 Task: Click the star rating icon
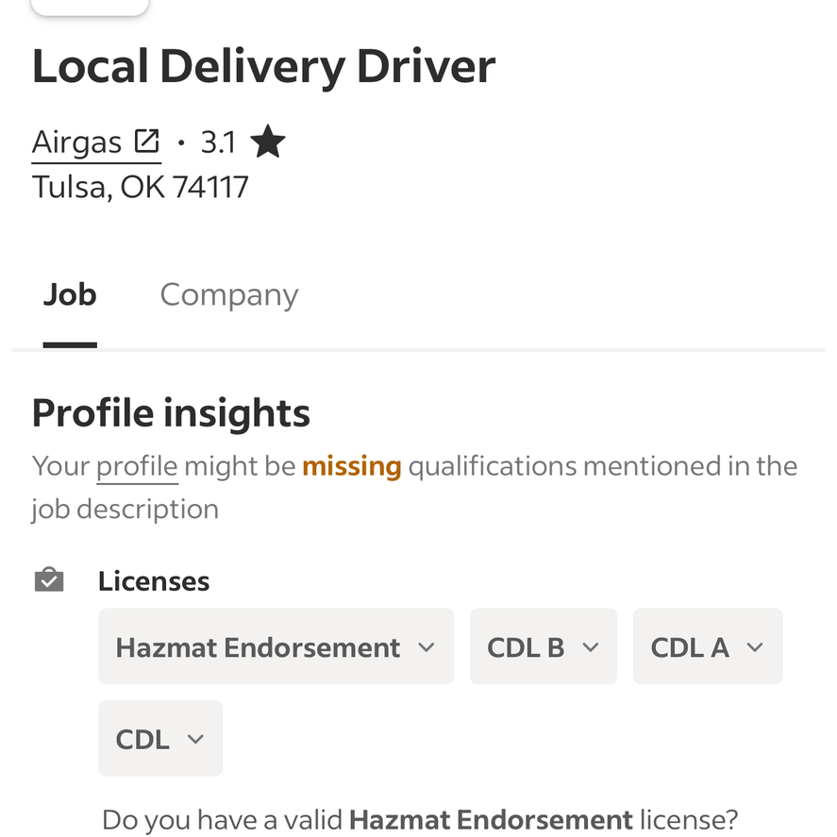(267, 142)
